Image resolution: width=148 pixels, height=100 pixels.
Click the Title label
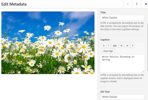click(103, 13)
